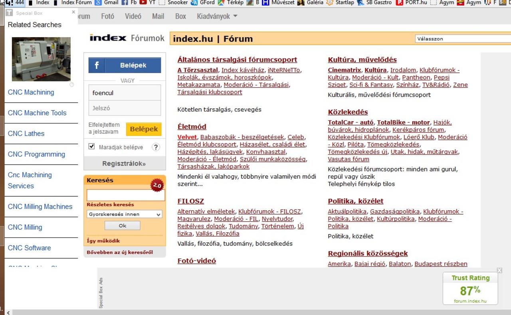Screen dimensions: 511x315
Task: Open the Cnc Machining Services link
Action: point(30,180)
